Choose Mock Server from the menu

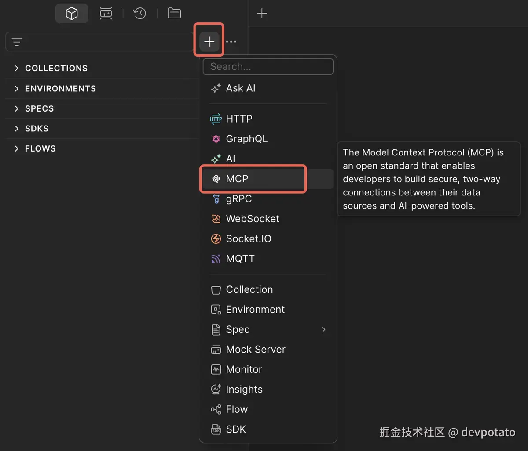(255, 350)
